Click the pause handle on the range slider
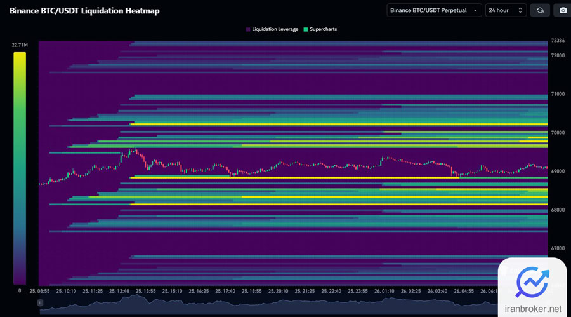This screenshot has height=317, width=571. [40, 303]
